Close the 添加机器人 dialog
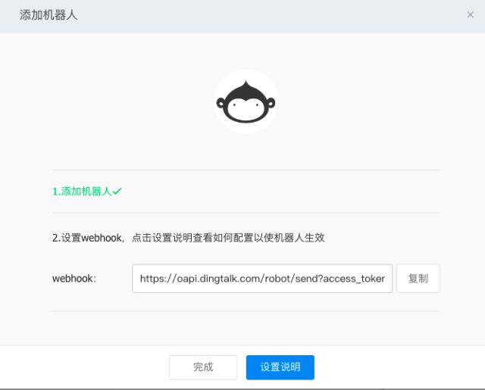 pos(471,14)
